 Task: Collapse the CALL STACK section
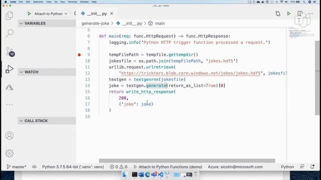47,121
